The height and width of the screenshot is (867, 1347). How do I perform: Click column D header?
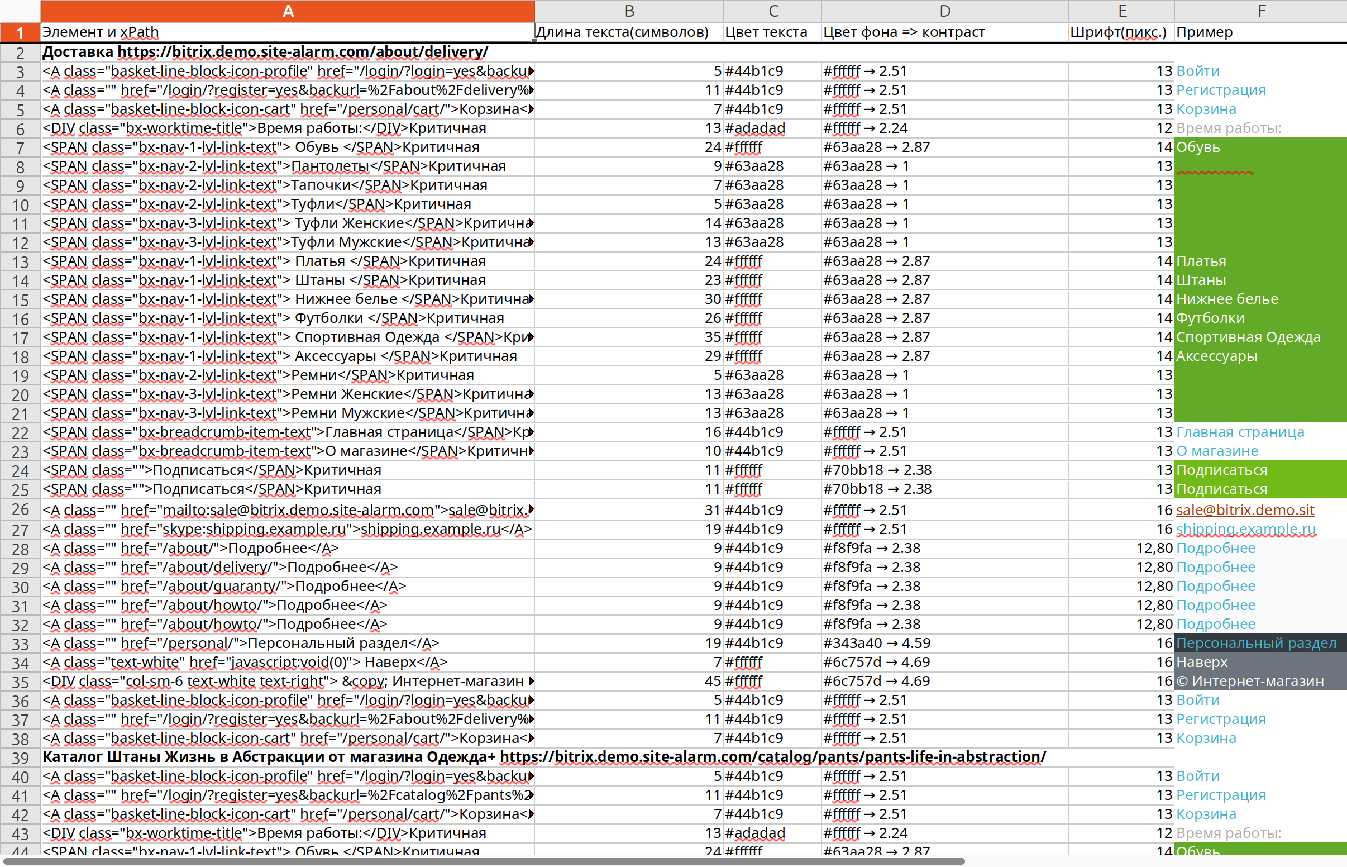pos(944,11)
